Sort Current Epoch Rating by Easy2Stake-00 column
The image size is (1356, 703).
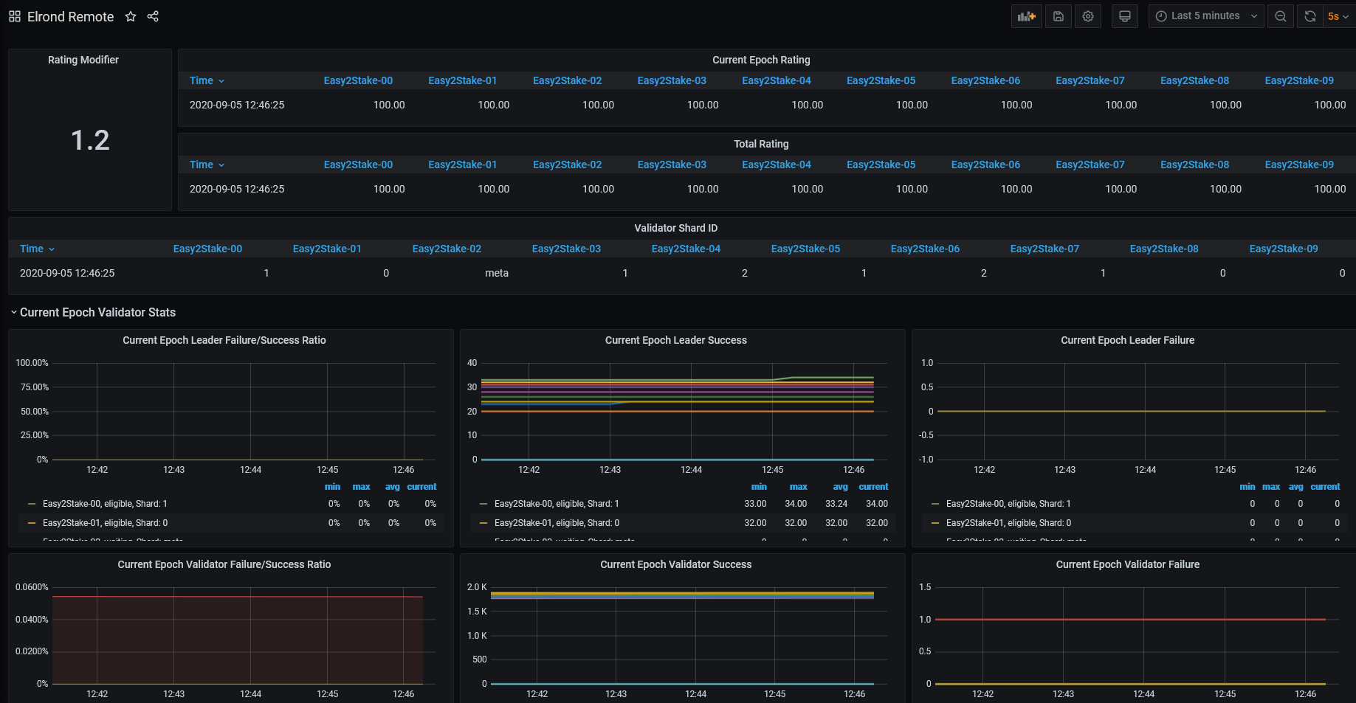tap(358, 80)
